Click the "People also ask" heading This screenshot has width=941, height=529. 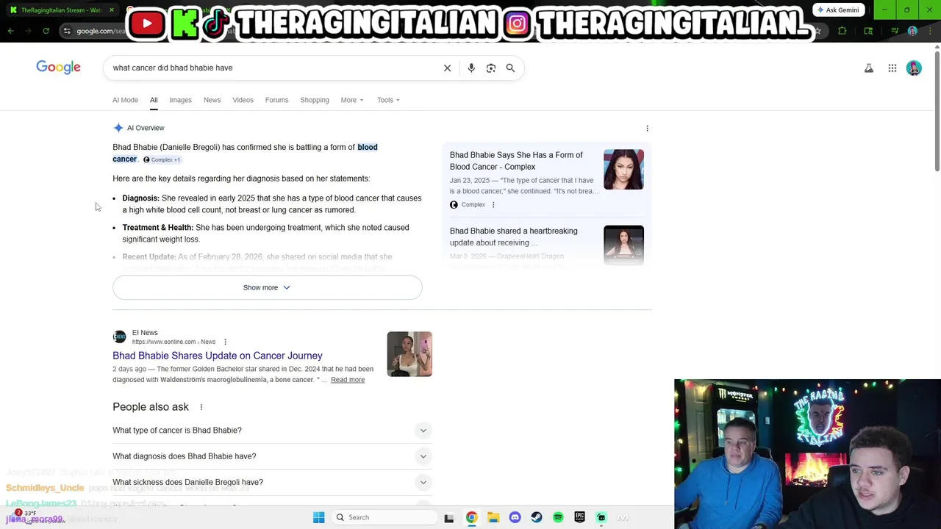(151, 407)
